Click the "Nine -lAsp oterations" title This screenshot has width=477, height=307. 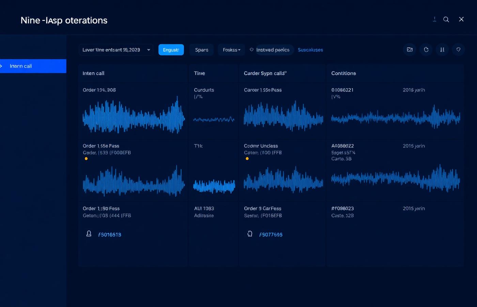point(64,20)
